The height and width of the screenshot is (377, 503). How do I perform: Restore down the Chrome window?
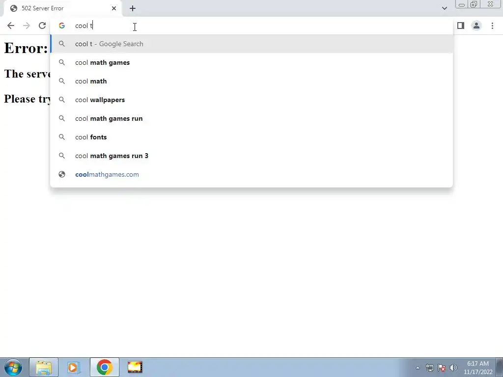pyautogui.click(x=474, y=4)
